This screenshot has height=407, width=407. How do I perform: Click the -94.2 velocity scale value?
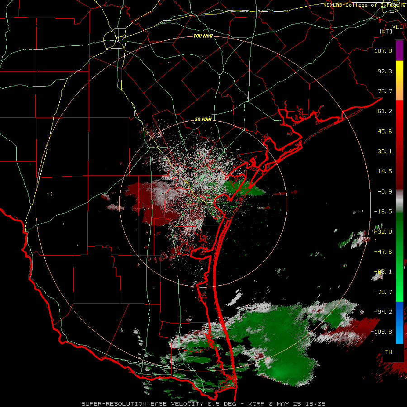383,312
